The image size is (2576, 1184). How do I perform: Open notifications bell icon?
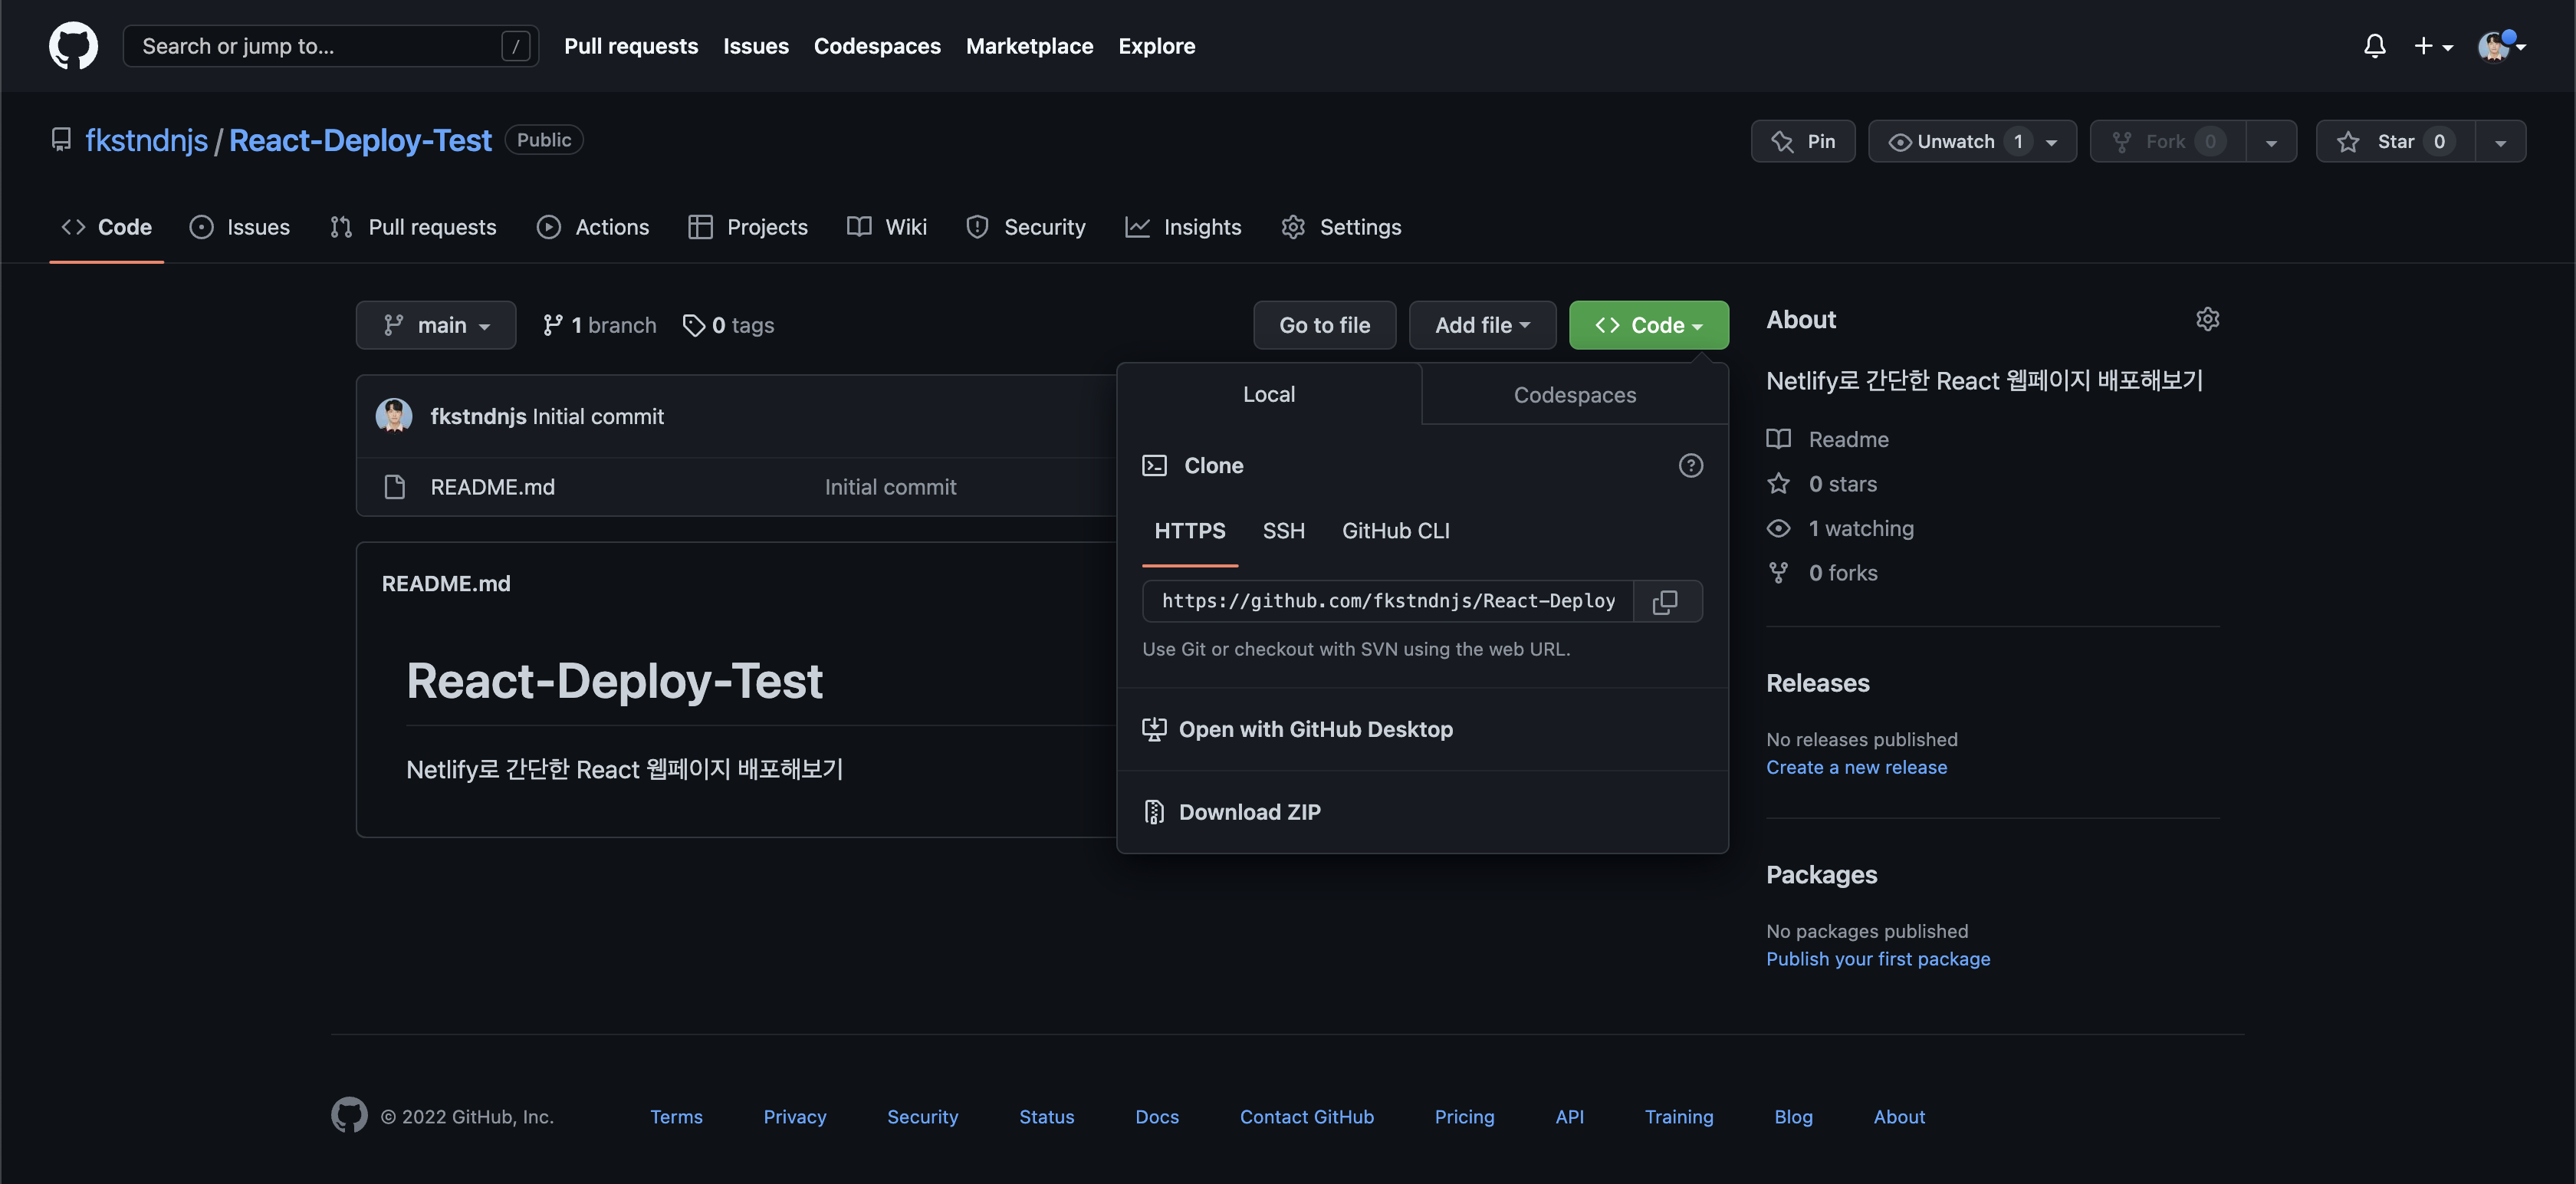coord(2374,46)
